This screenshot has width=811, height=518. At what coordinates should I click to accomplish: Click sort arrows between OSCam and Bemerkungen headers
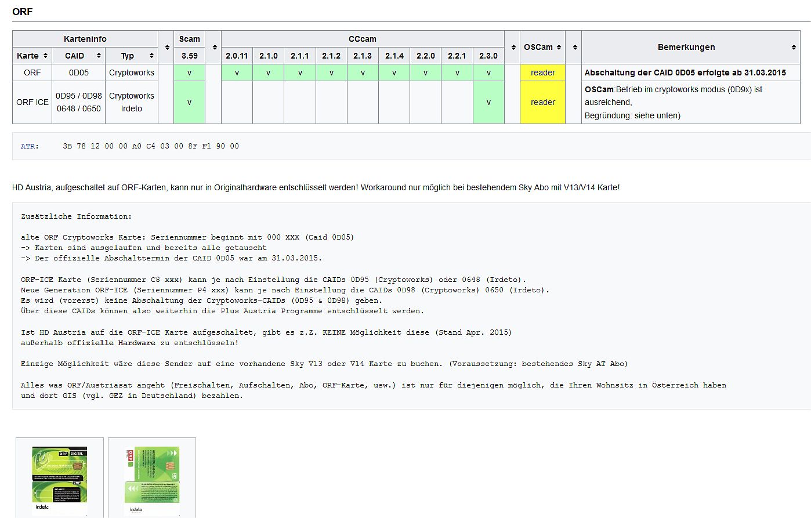(x=574, y=47)
